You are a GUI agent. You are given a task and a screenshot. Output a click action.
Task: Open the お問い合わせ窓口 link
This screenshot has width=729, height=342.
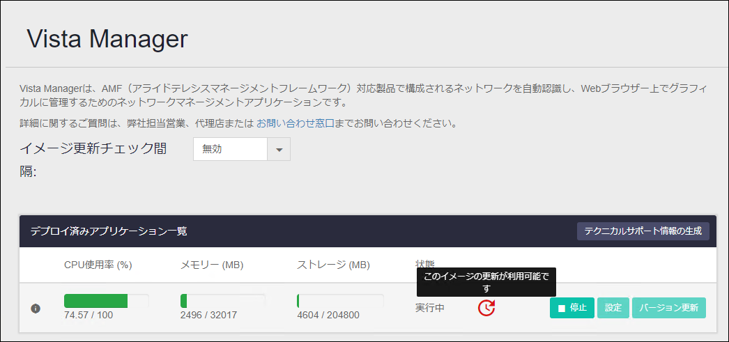click(x=296, y=123)
